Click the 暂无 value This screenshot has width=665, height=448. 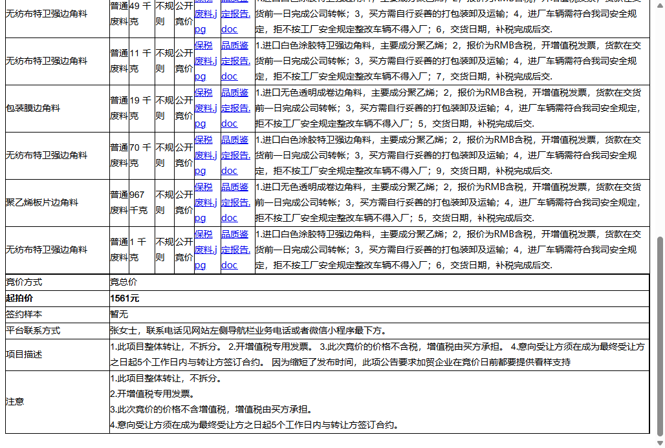(x=119, y=314)
